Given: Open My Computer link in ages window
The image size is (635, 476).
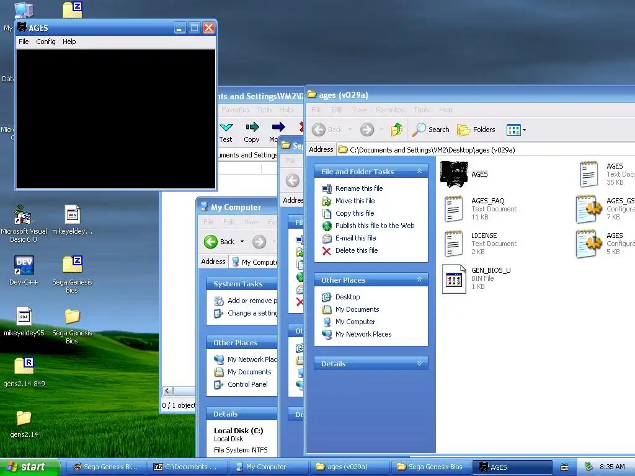Looking at the screenshot, I should tap(355, 322).
